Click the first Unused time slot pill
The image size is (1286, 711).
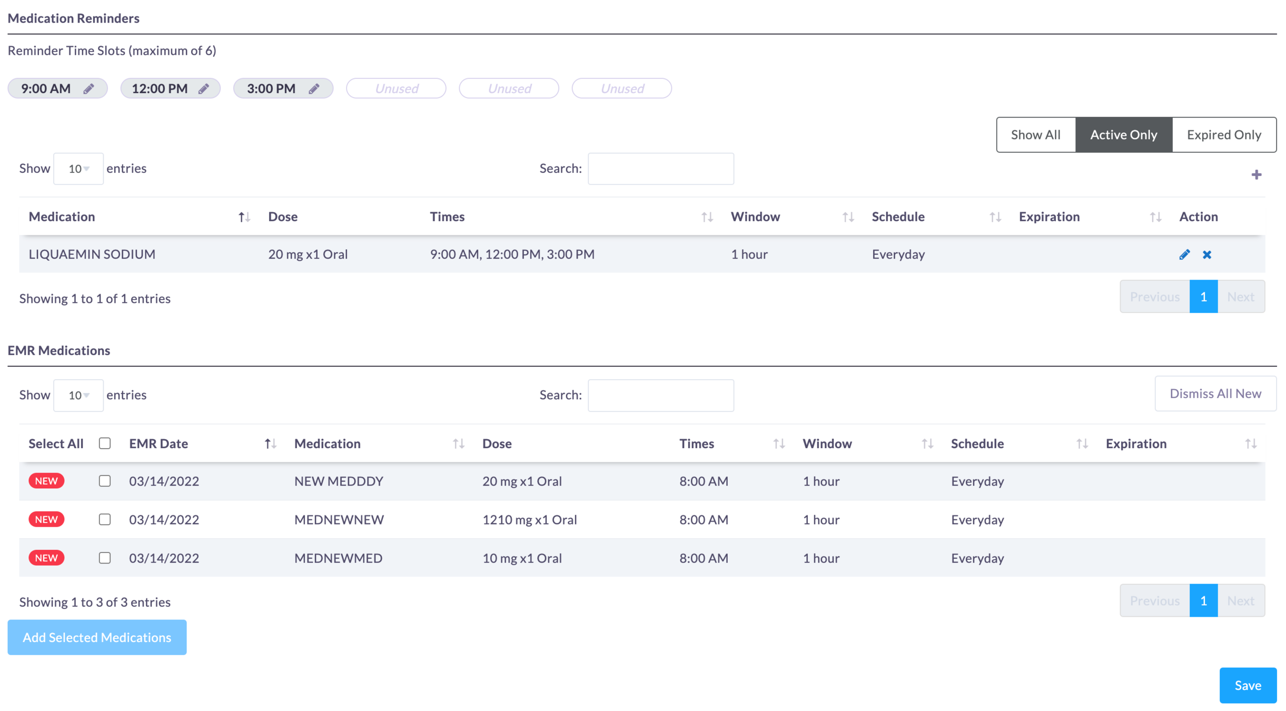396,88
